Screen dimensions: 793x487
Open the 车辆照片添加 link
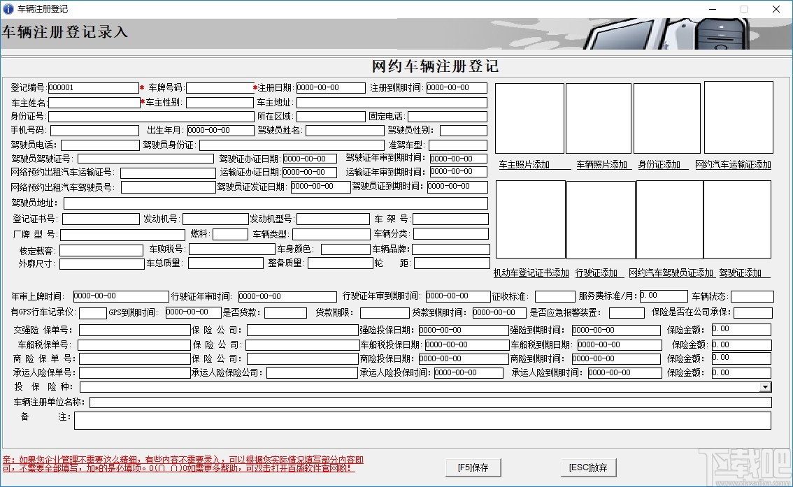pyautogui.click(x=602, y=165)
